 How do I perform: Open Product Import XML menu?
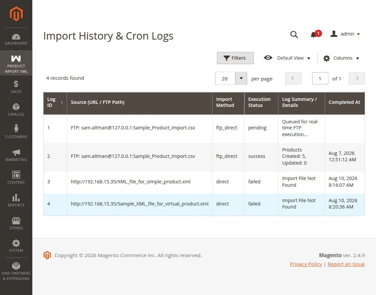(16, 63)
